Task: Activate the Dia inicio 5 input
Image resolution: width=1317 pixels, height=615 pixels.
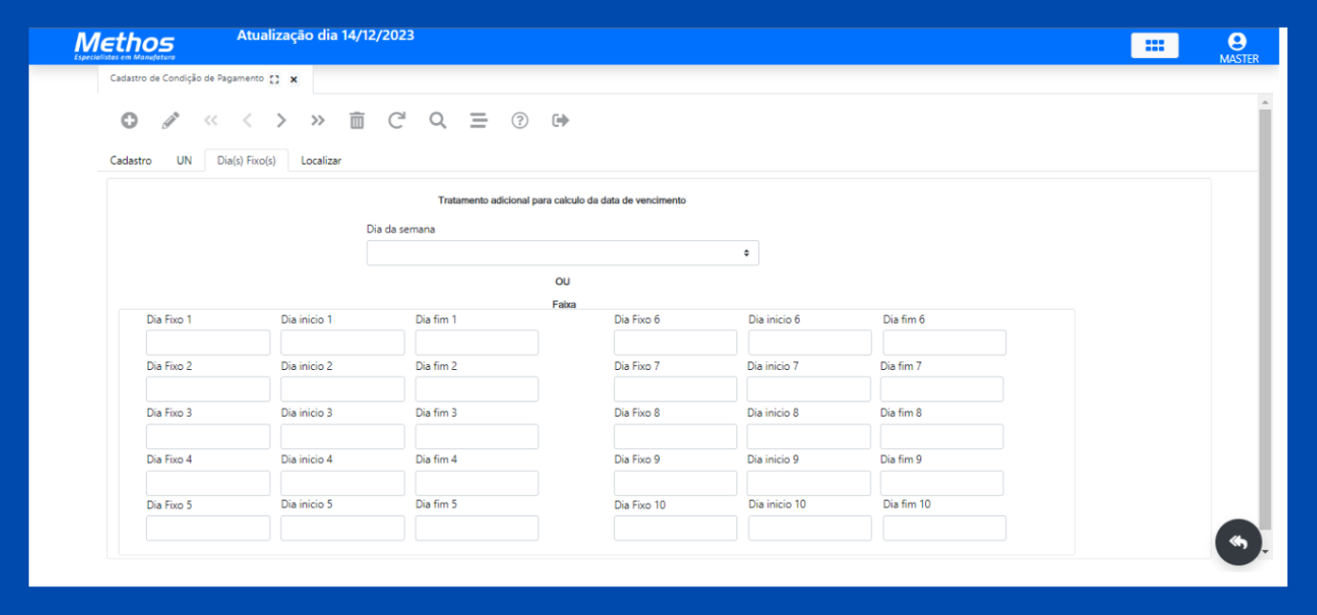Action: click(x=342, y=528)
